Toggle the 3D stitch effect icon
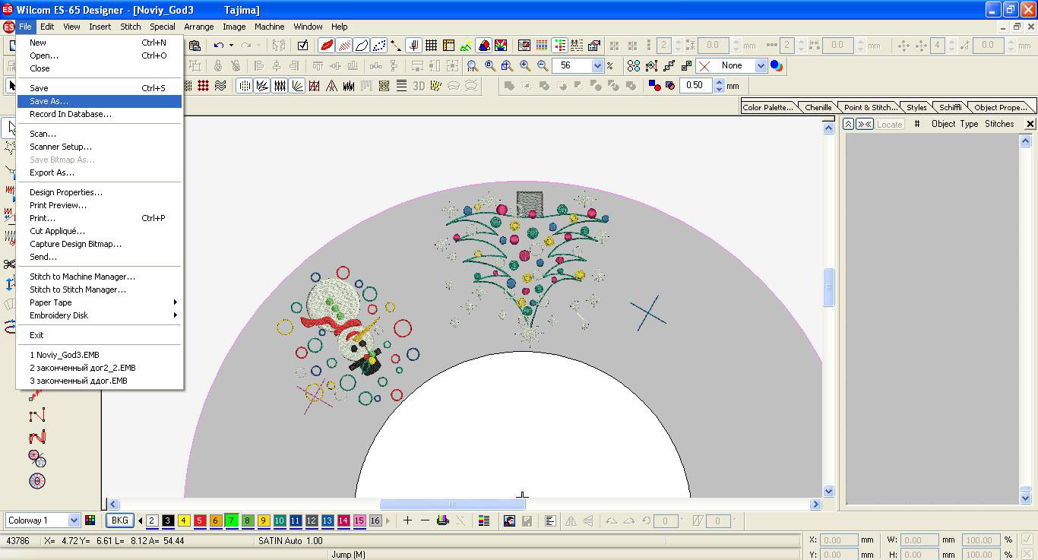 pyautogui.click(x=419, y=86)
